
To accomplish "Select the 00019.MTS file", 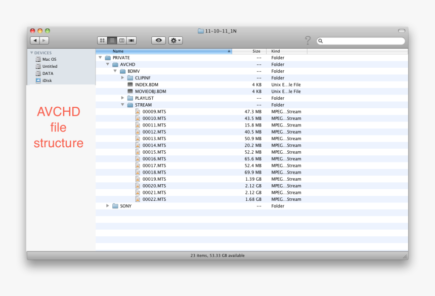I will (x=154, y=179).
